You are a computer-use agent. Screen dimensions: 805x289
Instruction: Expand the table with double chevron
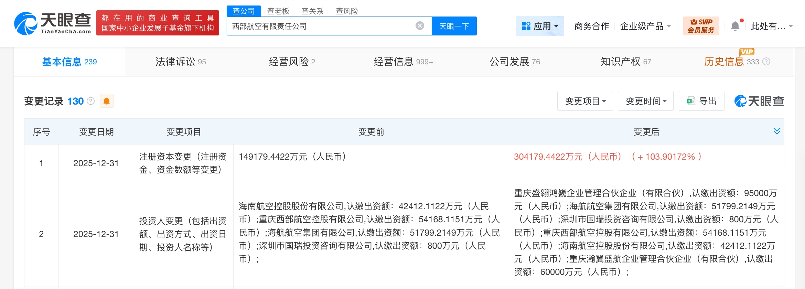(x=777, y=131)
